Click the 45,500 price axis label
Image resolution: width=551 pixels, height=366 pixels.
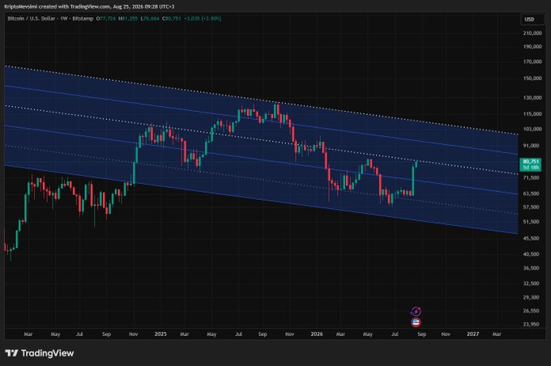click(532, 238)
